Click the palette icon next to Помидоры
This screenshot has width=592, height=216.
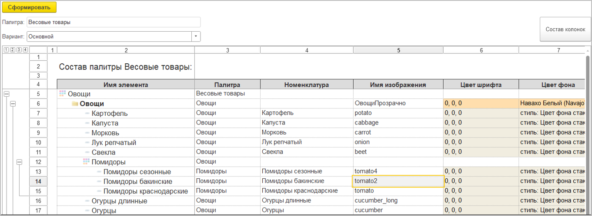(86, 162)
